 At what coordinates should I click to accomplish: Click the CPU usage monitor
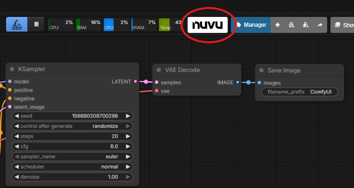(x=61, y=25)
